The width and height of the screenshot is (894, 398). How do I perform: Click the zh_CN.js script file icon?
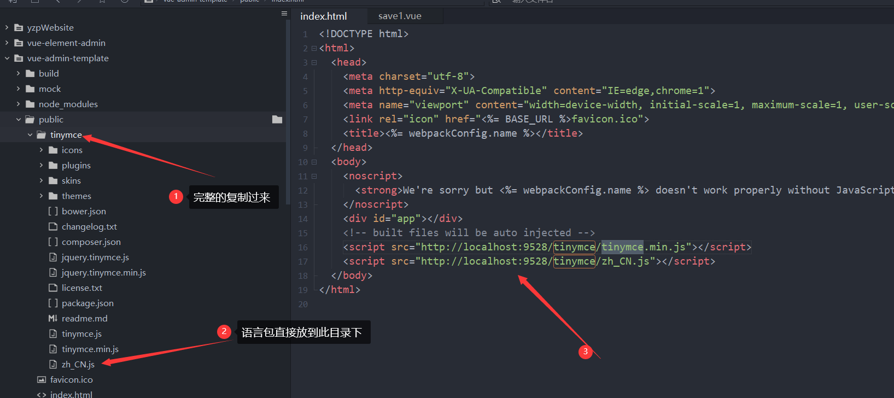click(x=53, y=364)
